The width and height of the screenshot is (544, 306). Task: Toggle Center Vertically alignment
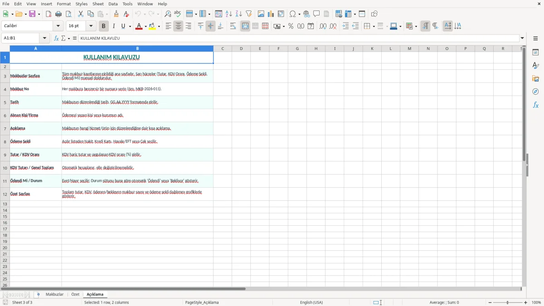click(x=210, y=26)
